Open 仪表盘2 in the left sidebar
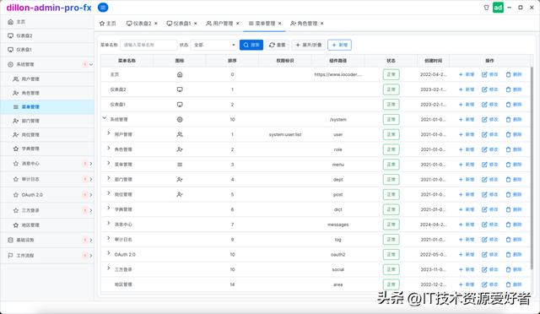Viewport: 540px width, 314px height. pyautogui.click(x=47, y=35)
